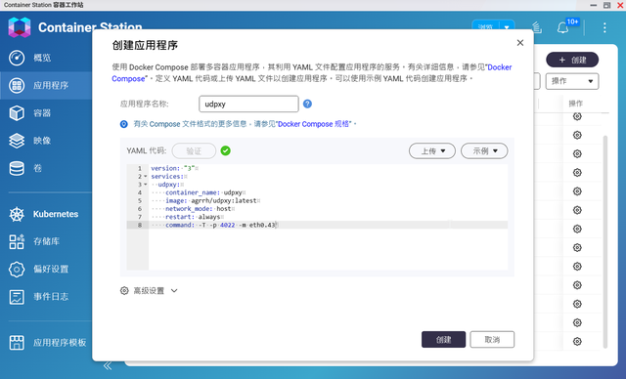Open Preferences (偏好设置) gear icon
Screen dimensions: 626x379
[17, 270]
